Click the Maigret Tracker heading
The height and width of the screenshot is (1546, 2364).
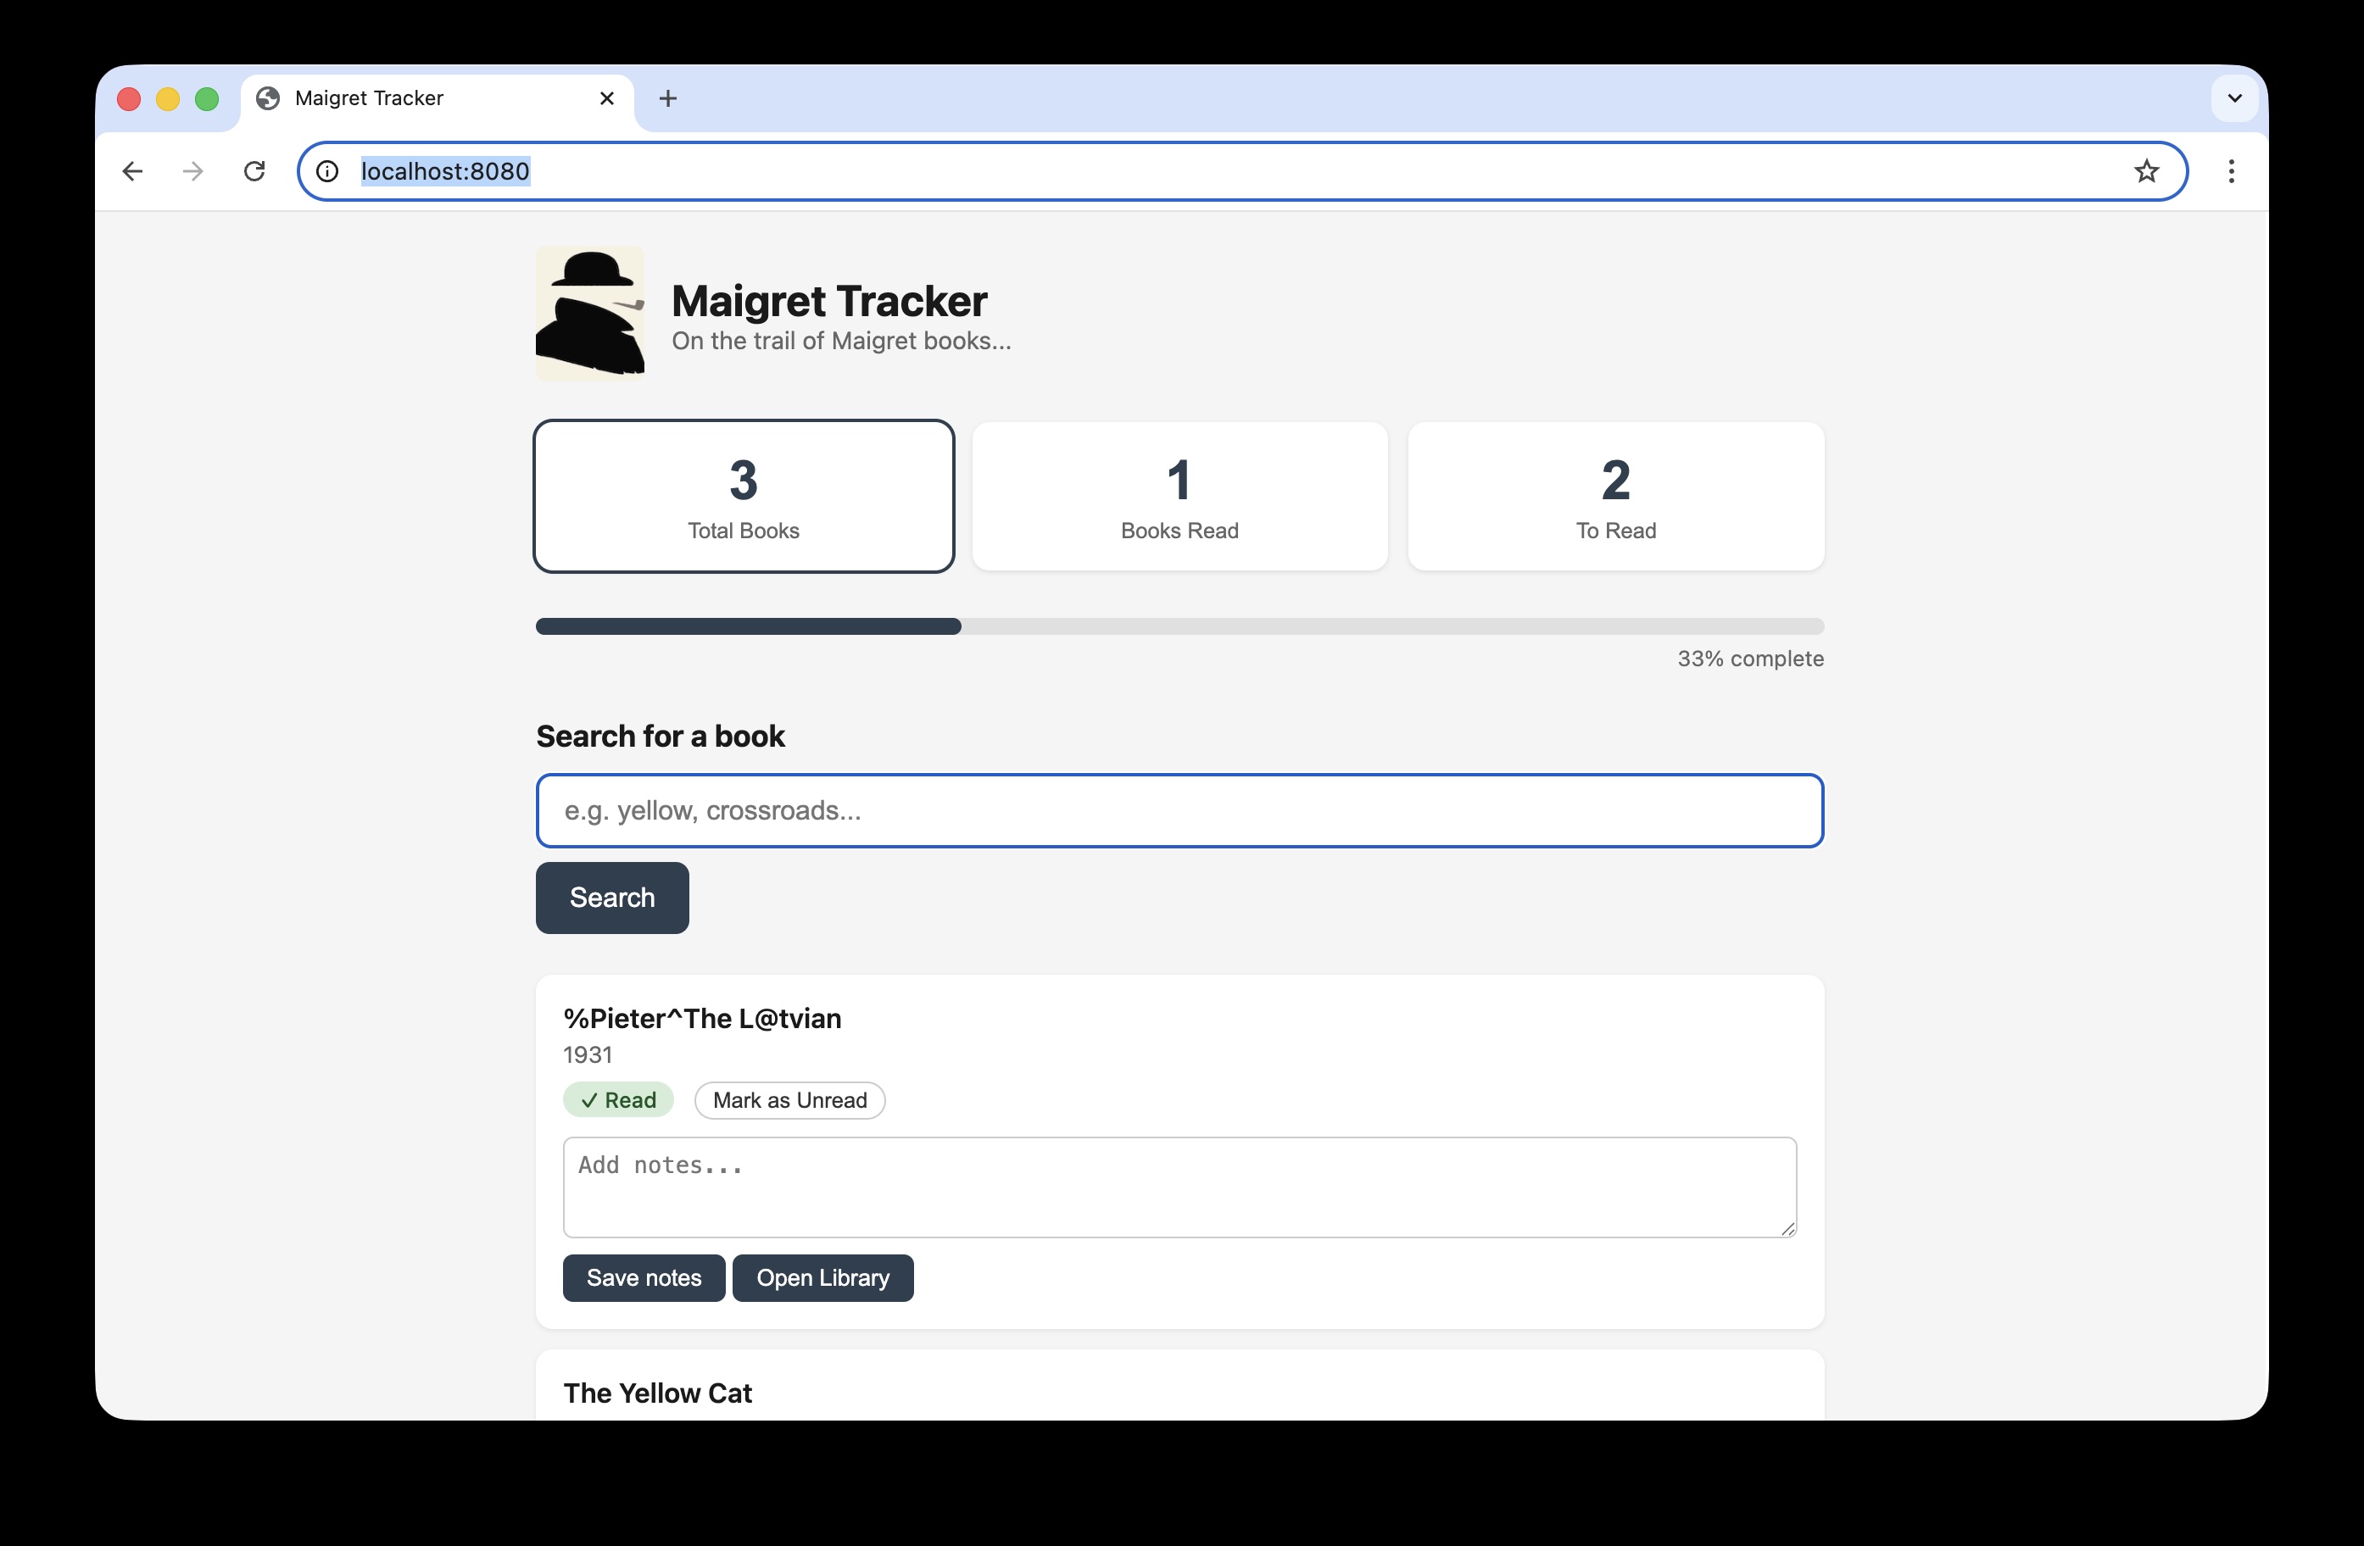point(829,301)
